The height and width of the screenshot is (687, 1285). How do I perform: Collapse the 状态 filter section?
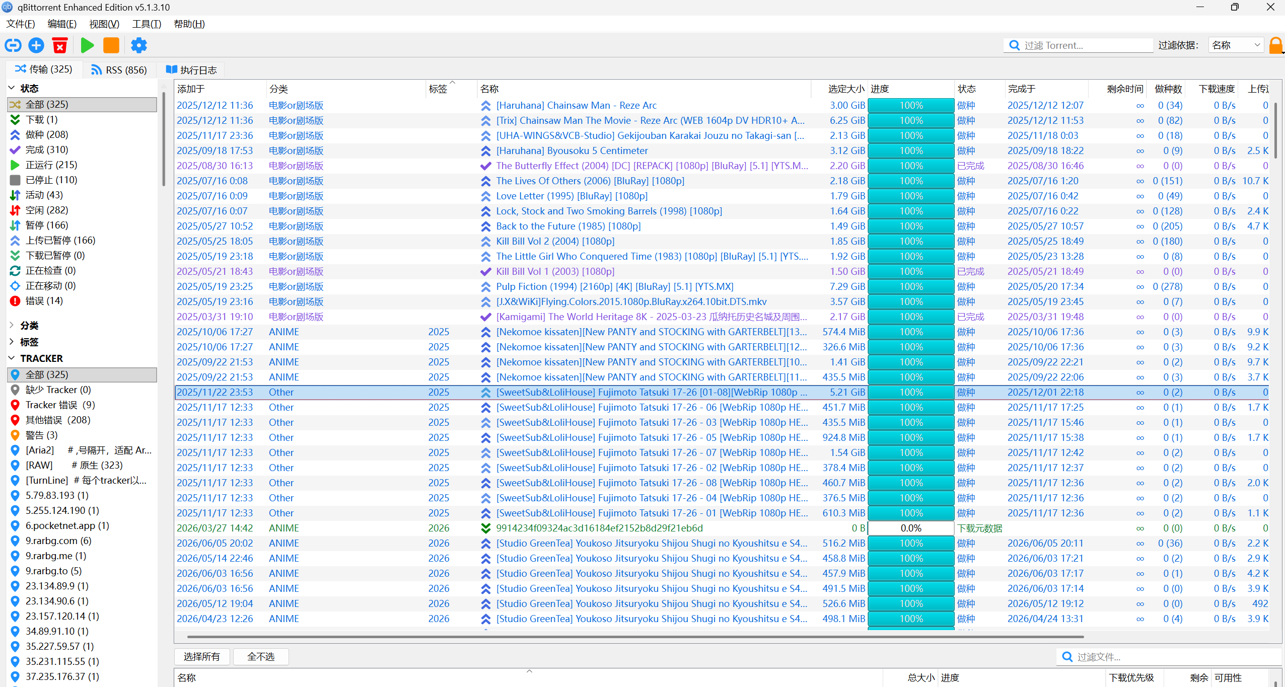[12, 88]
